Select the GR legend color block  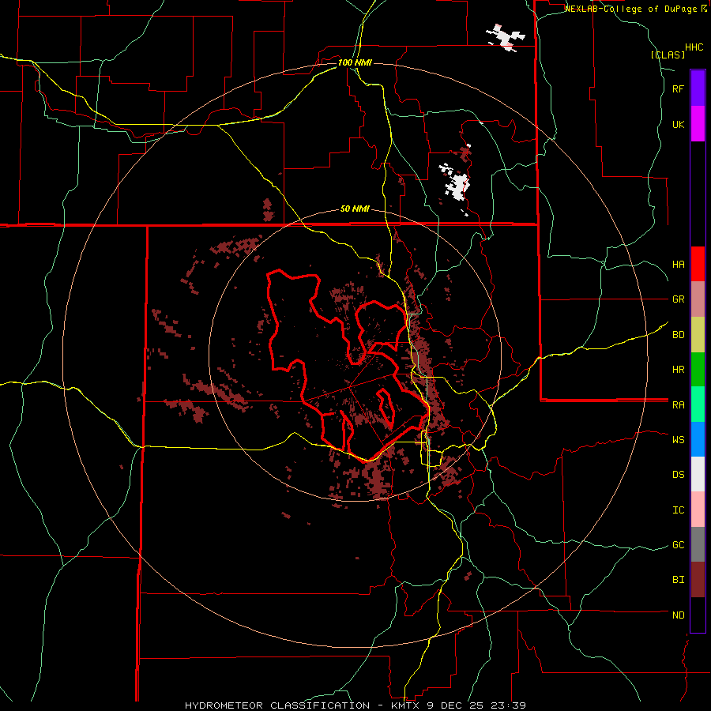tap(698, 299)
